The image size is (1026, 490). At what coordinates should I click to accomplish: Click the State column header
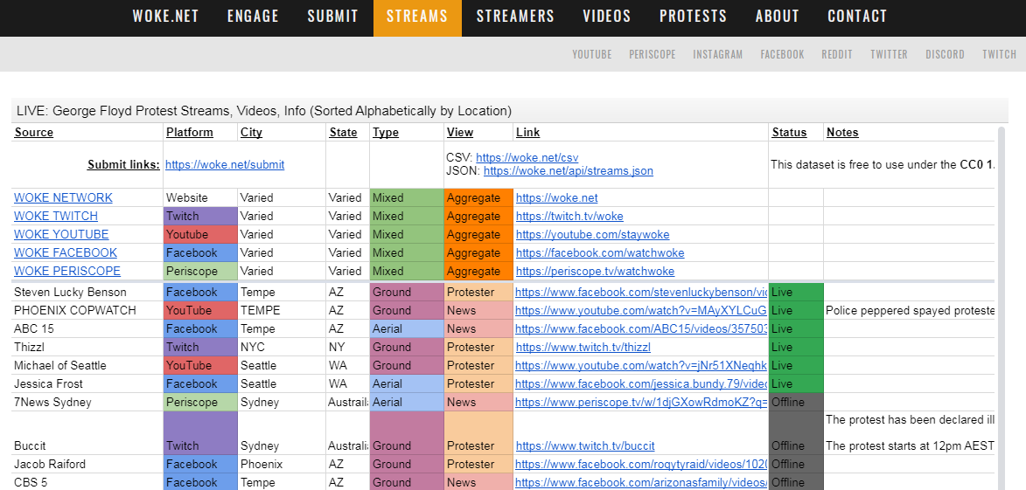coord(344,133)
